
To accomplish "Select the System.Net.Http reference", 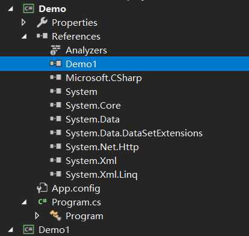I will point(102,147).
